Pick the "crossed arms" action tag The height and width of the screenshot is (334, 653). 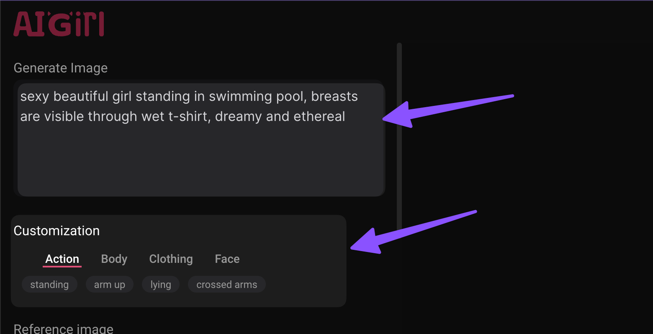[226, 285]
